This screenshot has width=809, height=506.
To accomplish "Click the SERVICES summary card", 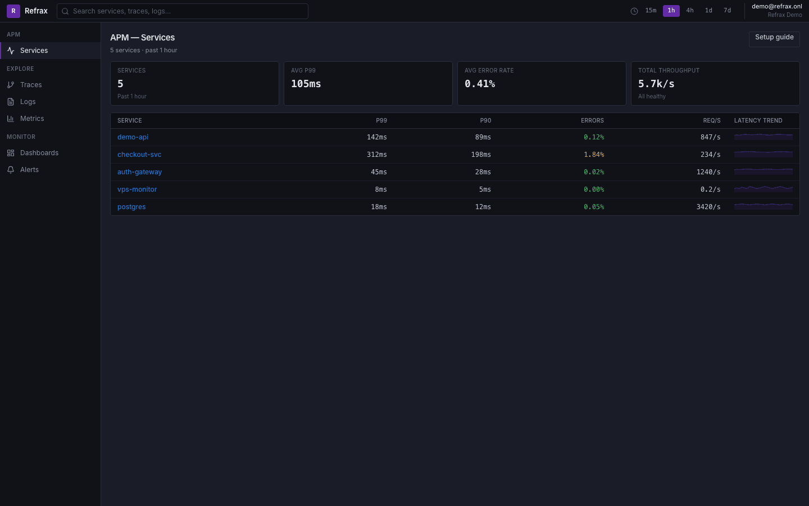I will [194, 83].
